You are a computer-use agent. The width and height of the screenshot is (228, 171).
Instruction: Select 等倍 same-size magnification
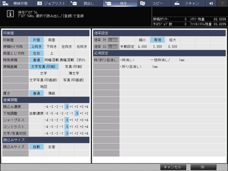point(157,40)
